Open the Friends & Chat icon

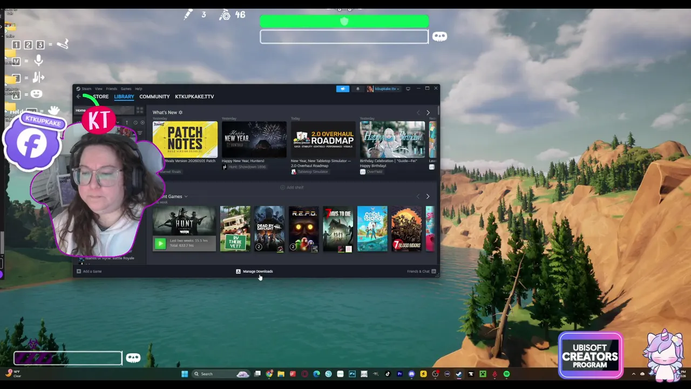433,271
